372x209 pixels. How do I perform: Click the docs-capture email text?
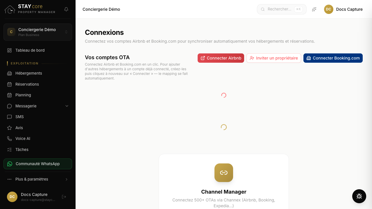click(x=38, y=200)
